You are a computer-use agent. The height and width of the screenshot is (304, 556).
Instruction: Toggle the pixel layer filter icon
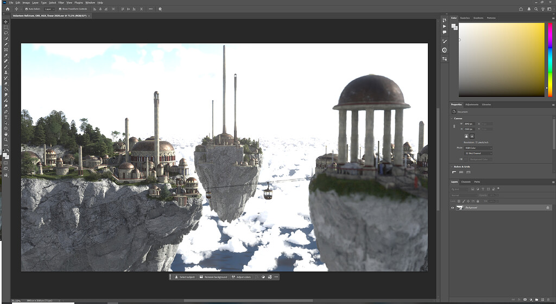point(473,189)
